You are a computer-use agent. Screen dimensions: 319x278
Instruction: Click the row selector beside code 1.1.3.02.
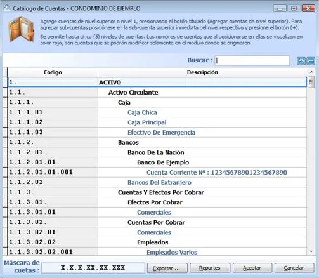coord(5,222)
